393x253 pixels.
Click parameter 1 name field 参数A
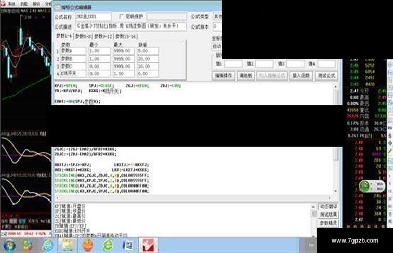(73, 51)
